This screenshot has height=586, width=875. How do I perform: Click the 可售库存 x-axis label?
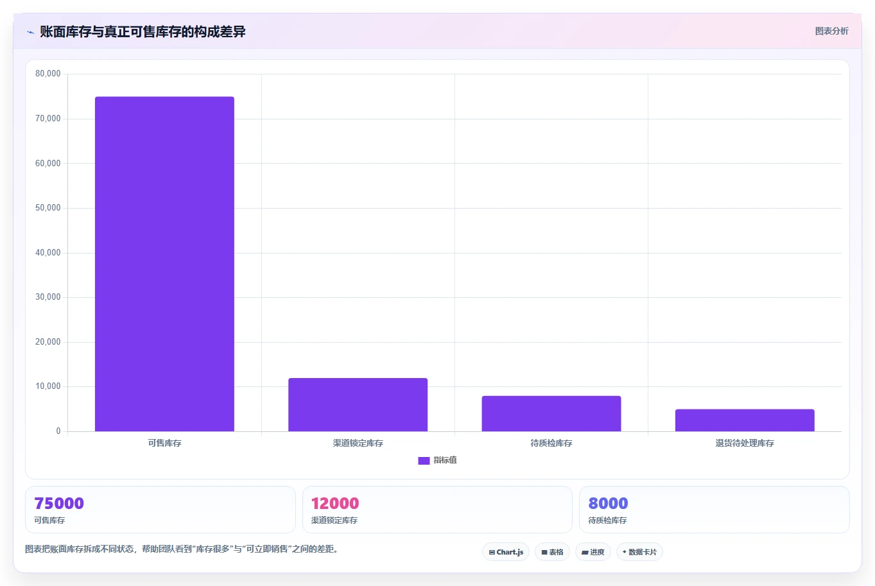(164, 443)
